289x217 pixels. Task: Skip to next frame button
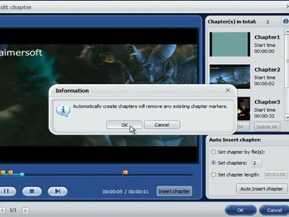click(58, 191)
